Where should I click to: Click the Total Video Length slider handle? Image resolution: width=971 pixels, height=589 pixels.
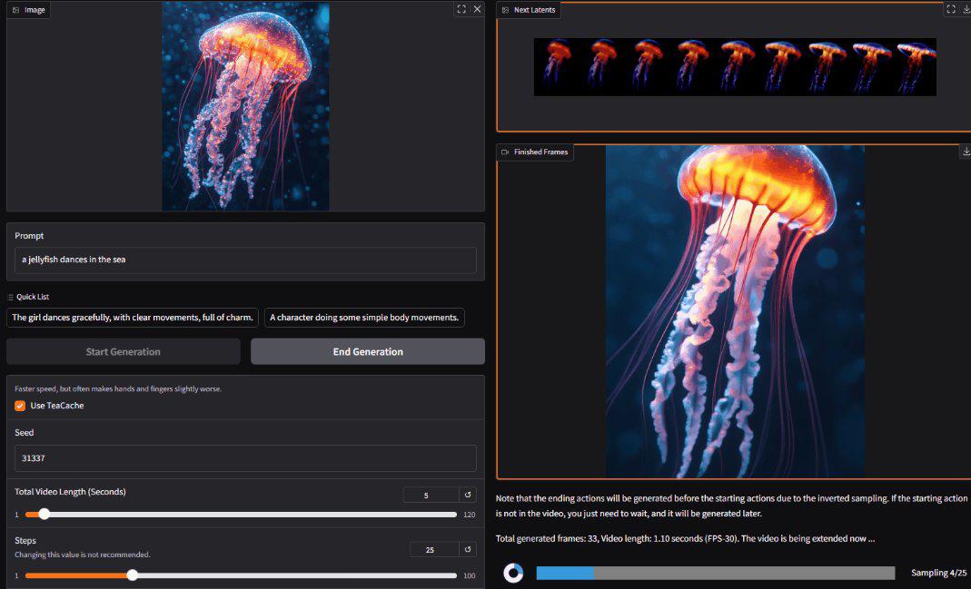click(44, 514)
